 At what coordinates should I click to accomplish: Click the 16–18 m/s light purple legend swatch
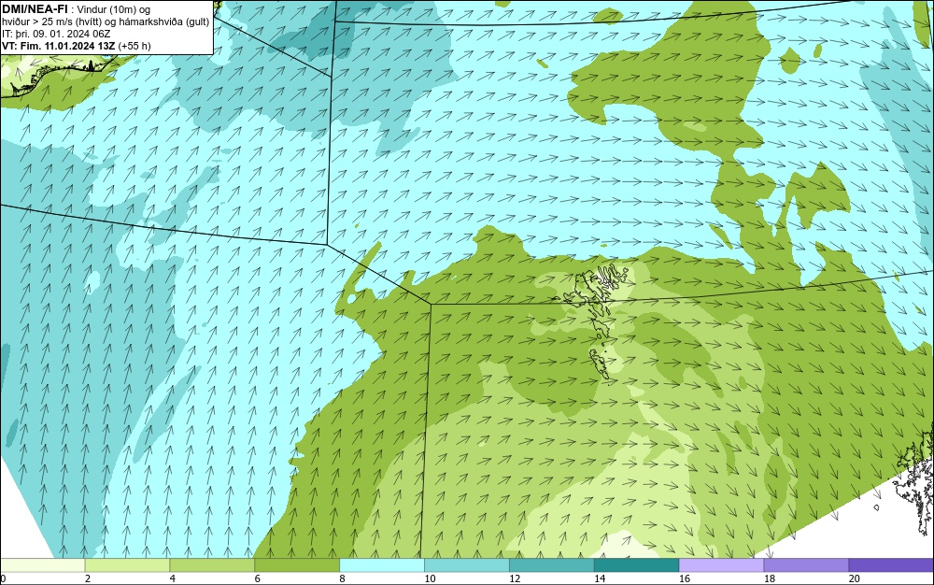[x=721, y=564]
